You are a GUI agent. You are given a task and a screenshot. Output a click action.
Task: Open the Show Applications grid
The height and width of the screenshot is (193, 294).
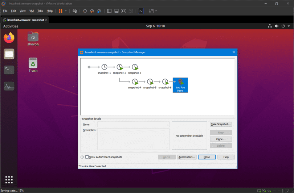(9, 180)
